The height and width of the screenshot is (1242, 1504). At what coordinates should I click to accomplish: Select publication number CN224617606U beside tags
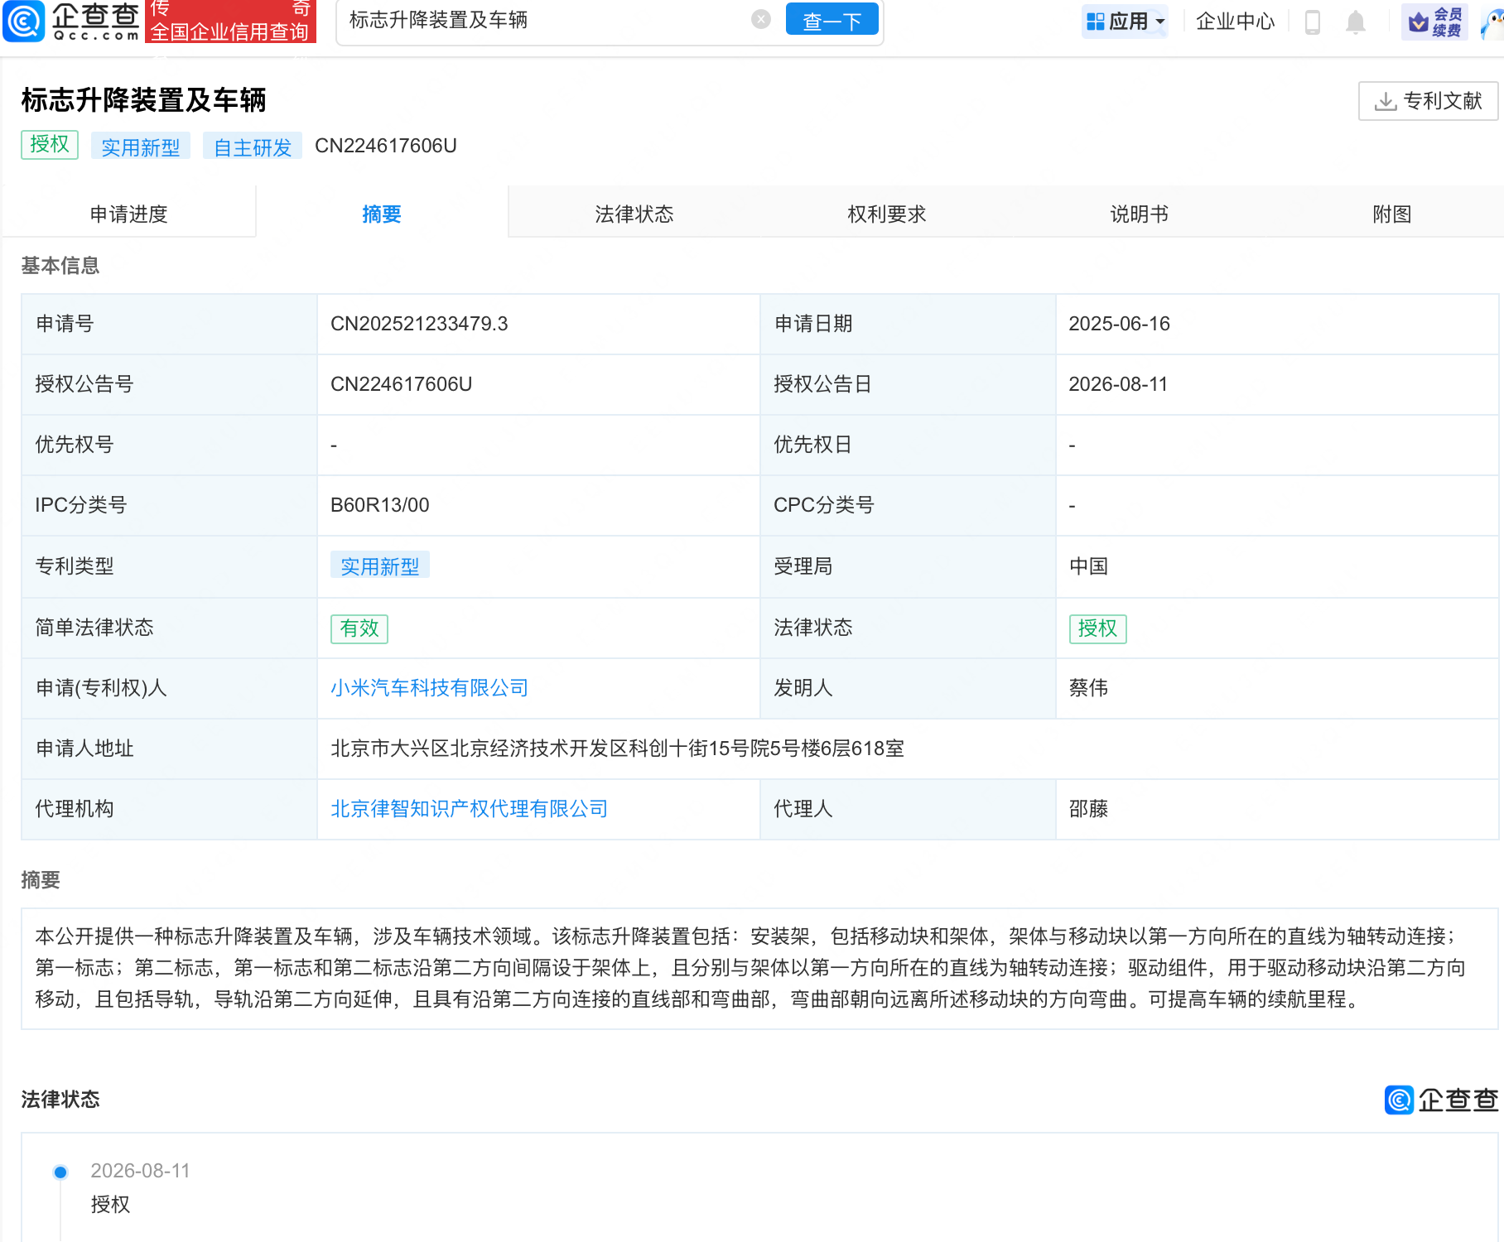pyautogui.click(x=386, y=146)
